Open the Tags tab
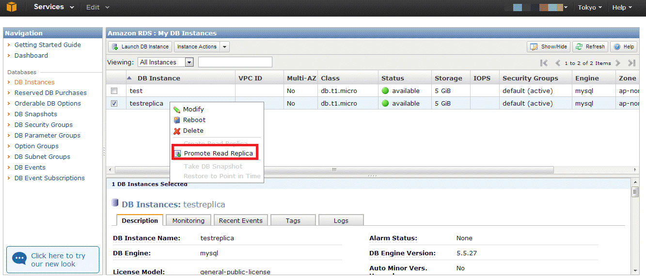The height and width of the screenshot is (280, 646). coord(293,220)
